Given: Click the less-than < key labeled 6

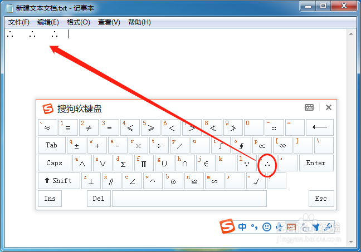Looking at the screenshot, I should pos(171,127).
